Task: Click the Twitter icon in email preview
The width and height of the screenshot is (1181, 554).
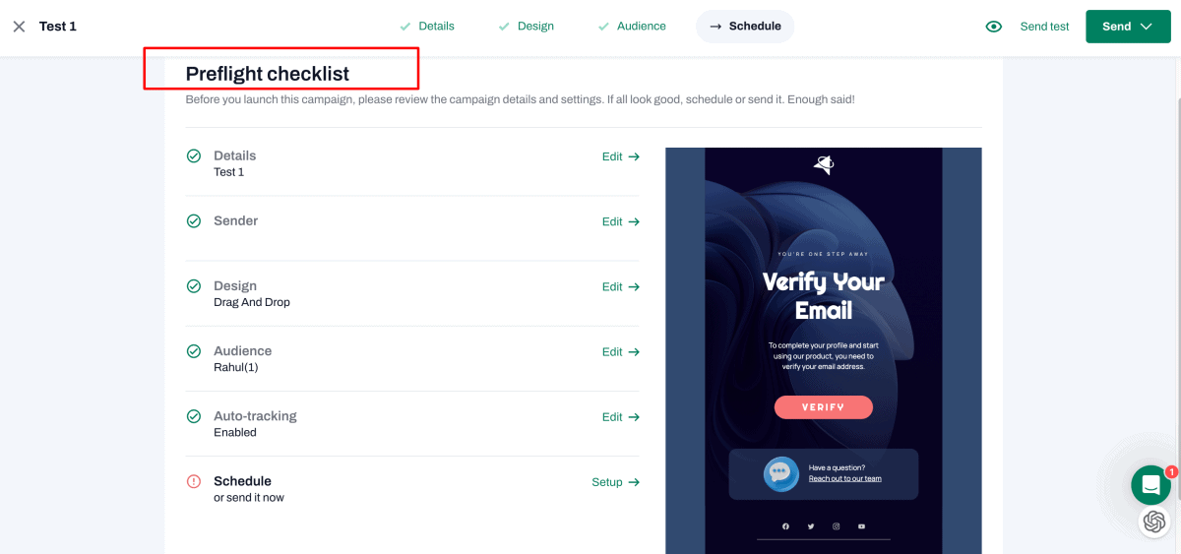Action: point(811,526)
